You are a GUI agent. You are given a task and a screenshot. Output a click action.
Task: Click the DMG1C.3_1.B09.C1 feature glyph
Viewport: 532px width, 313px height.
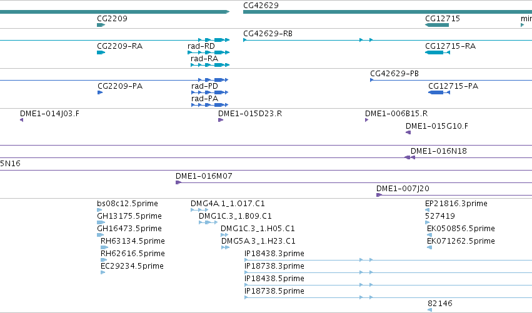[208, 223]
